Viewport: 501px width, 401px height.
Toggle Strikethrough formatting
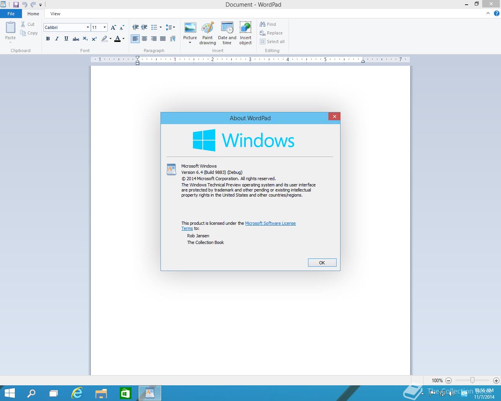pyautogui.click(x=76, y=39)
